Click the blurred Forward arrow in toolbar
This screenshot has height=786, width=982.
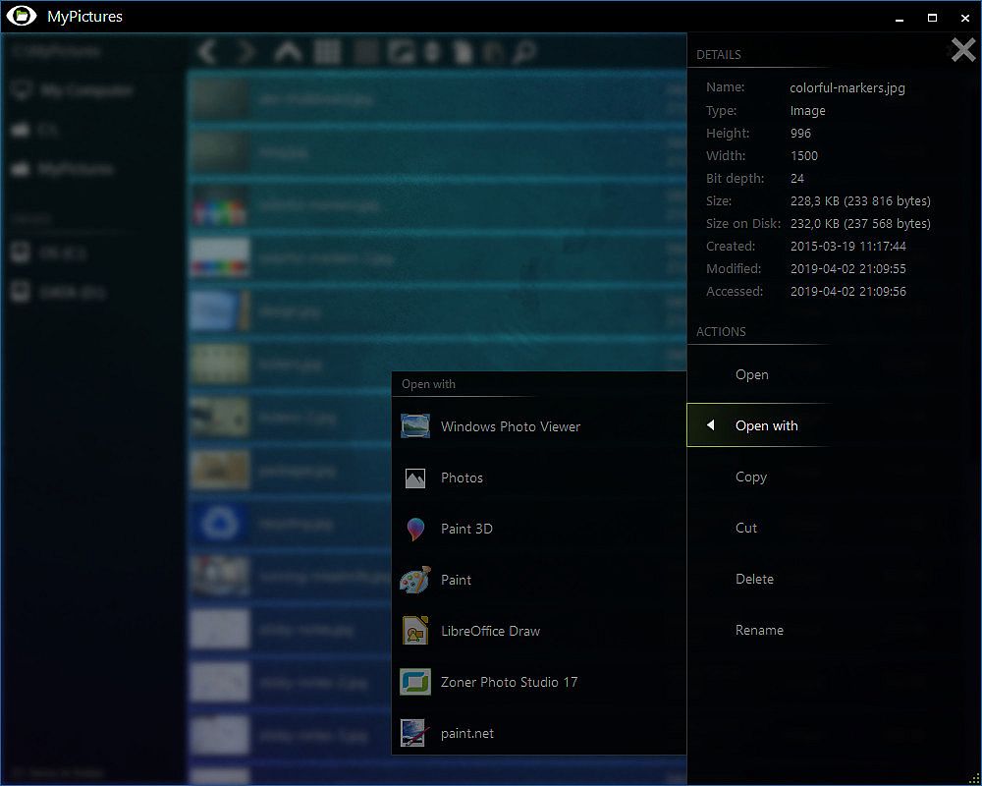pyautogui.click(x=246, y=51)
